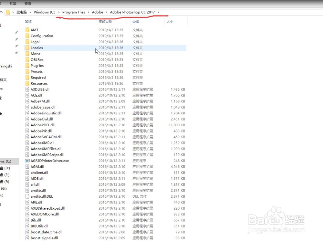Select AdobeXMP.dll file name
This screenshot has height=241, width=323.
[x=42, y=143]
